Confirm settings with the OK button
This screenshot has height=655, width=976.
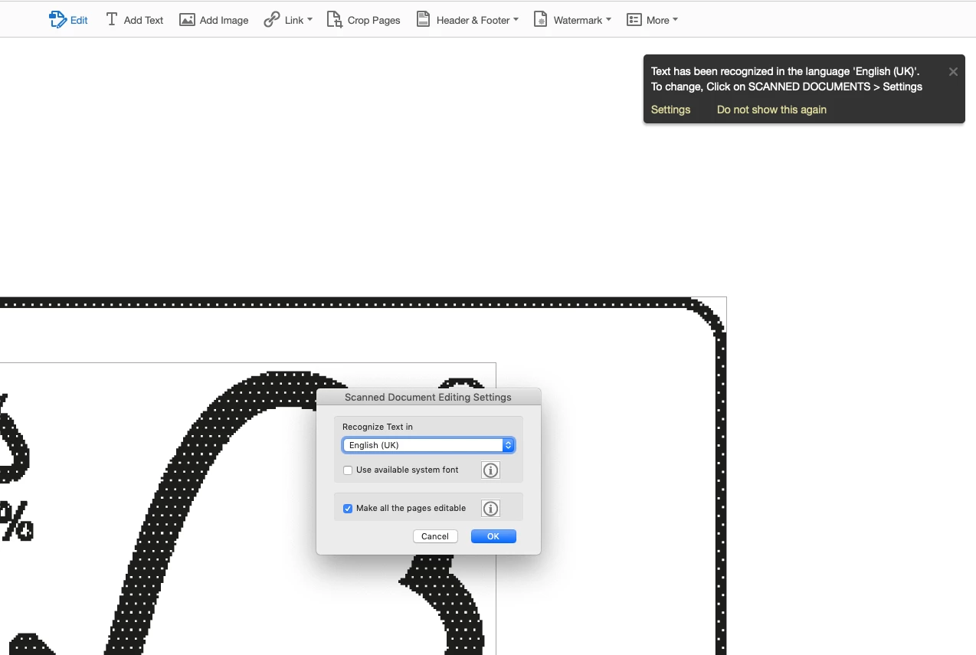click(493, 536)
